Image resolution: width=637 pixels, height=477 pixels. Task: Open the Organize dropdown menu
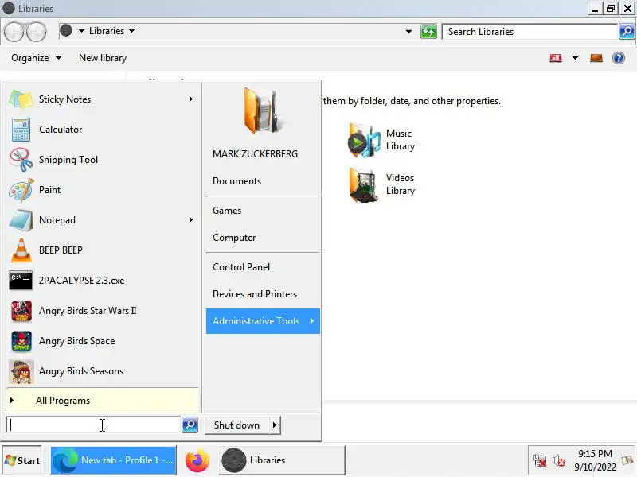(x=36, y=58)
